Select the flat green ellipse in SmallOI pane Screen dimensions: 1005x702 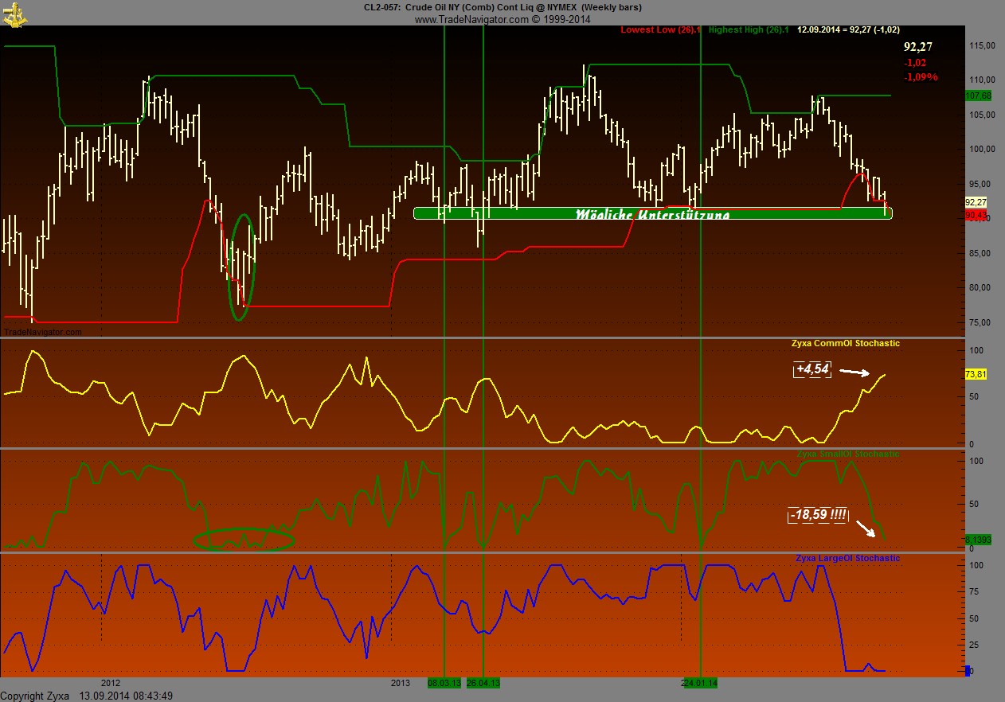pyautogui.click(x=244, y=540)
